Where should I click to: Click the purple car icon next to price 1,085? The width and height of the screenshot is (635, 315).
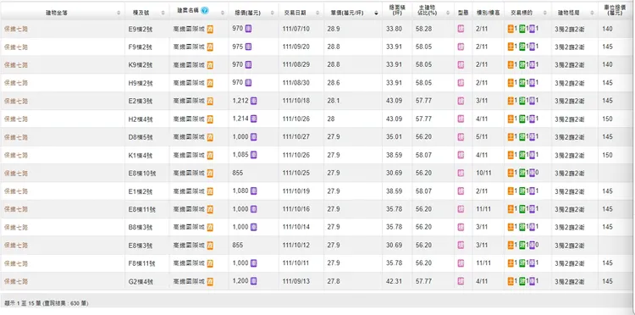(x=253, y=154)
